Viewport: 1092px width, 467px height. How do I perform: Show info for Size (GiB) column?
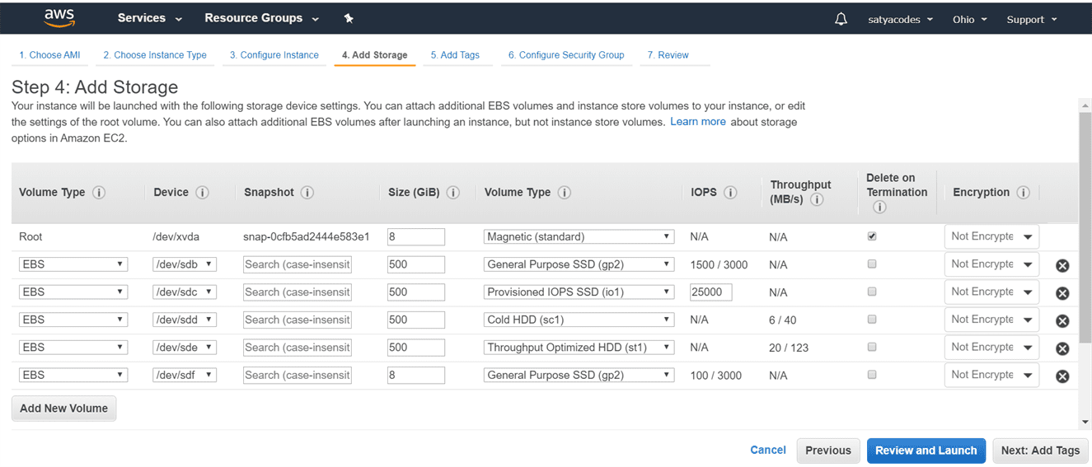(x=453, y=192)
